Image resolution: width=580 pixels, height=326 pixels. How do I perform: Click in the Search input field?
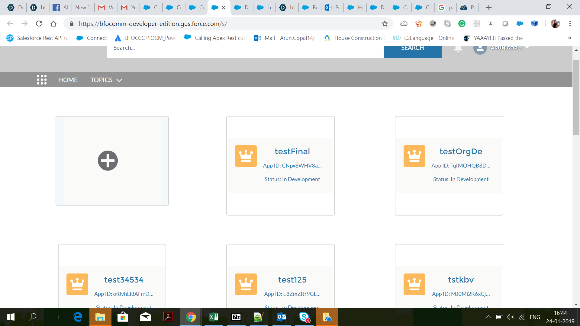[x=245, y=49]
